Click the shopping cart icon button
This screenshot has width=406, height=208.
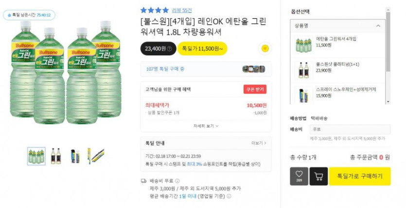(318, 176)
